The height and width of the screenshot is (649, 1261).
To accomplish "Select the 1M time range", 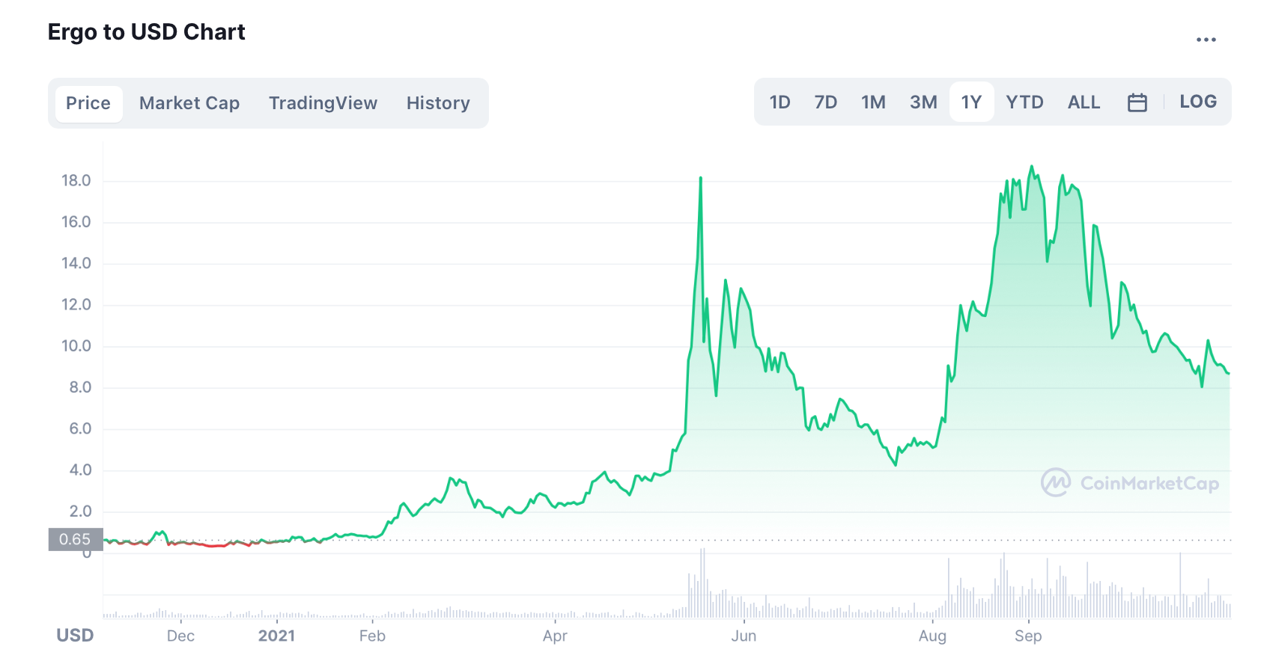I will point(873,102).
